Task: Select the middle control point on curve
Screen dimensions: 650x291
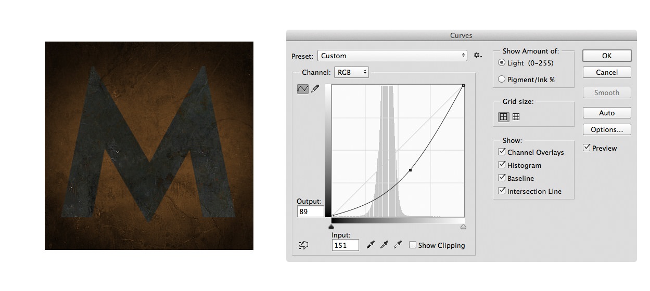Action: coord(411,170)
